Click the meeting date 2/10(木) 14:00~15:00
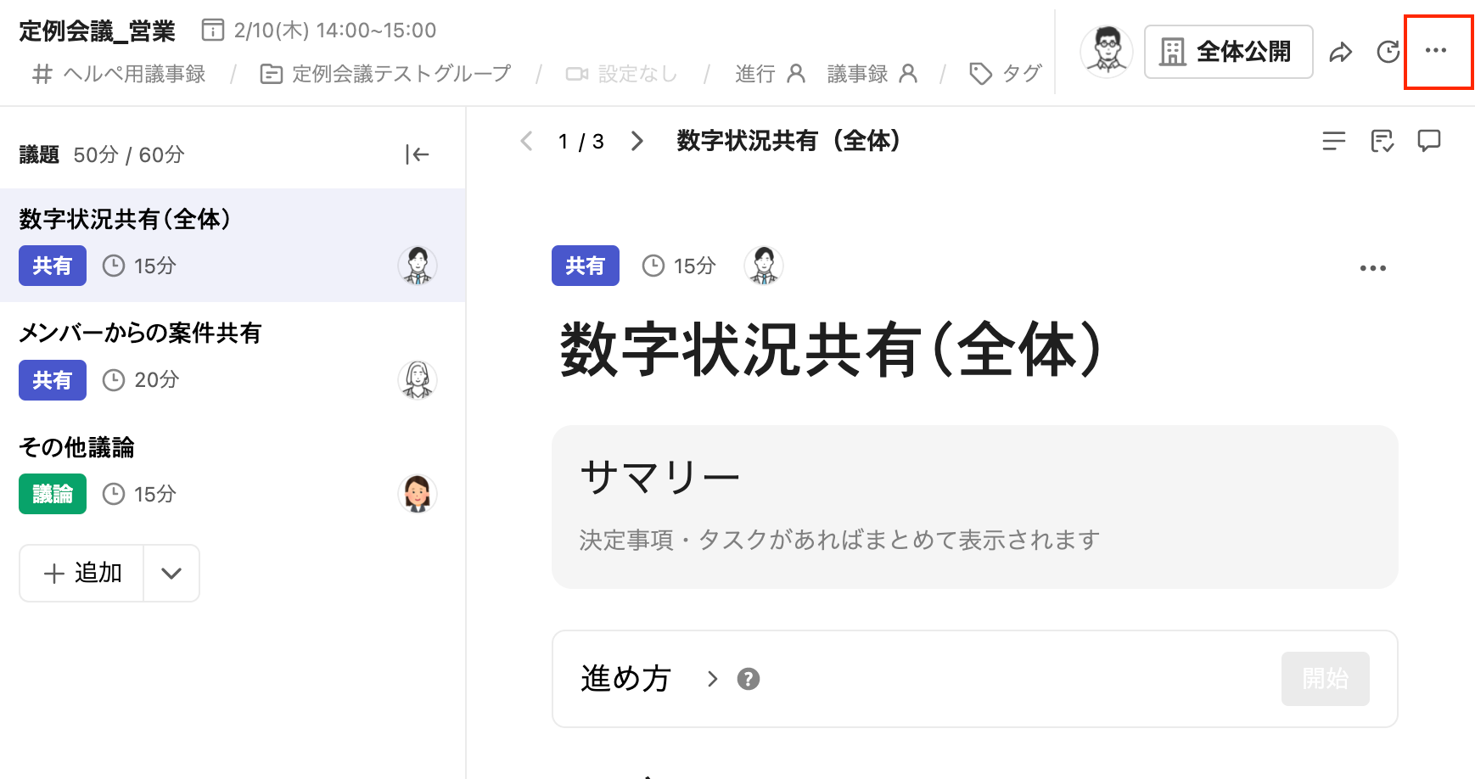The height and width of the screenshot is (779, 1475). click(x=319, y=31)
